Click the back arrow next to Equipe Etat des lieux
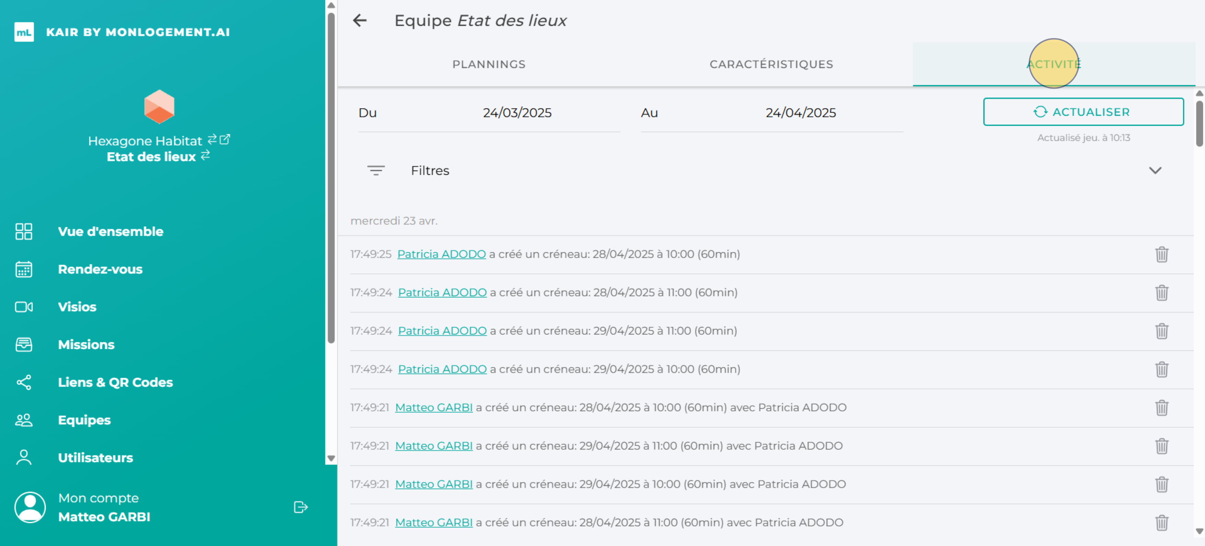1205x546 pixels. pyautogui.click(x=359, y=21)
